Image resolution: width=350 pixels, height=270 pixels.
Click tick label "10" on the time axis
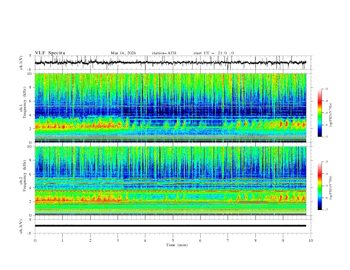(x=311, y=240)
